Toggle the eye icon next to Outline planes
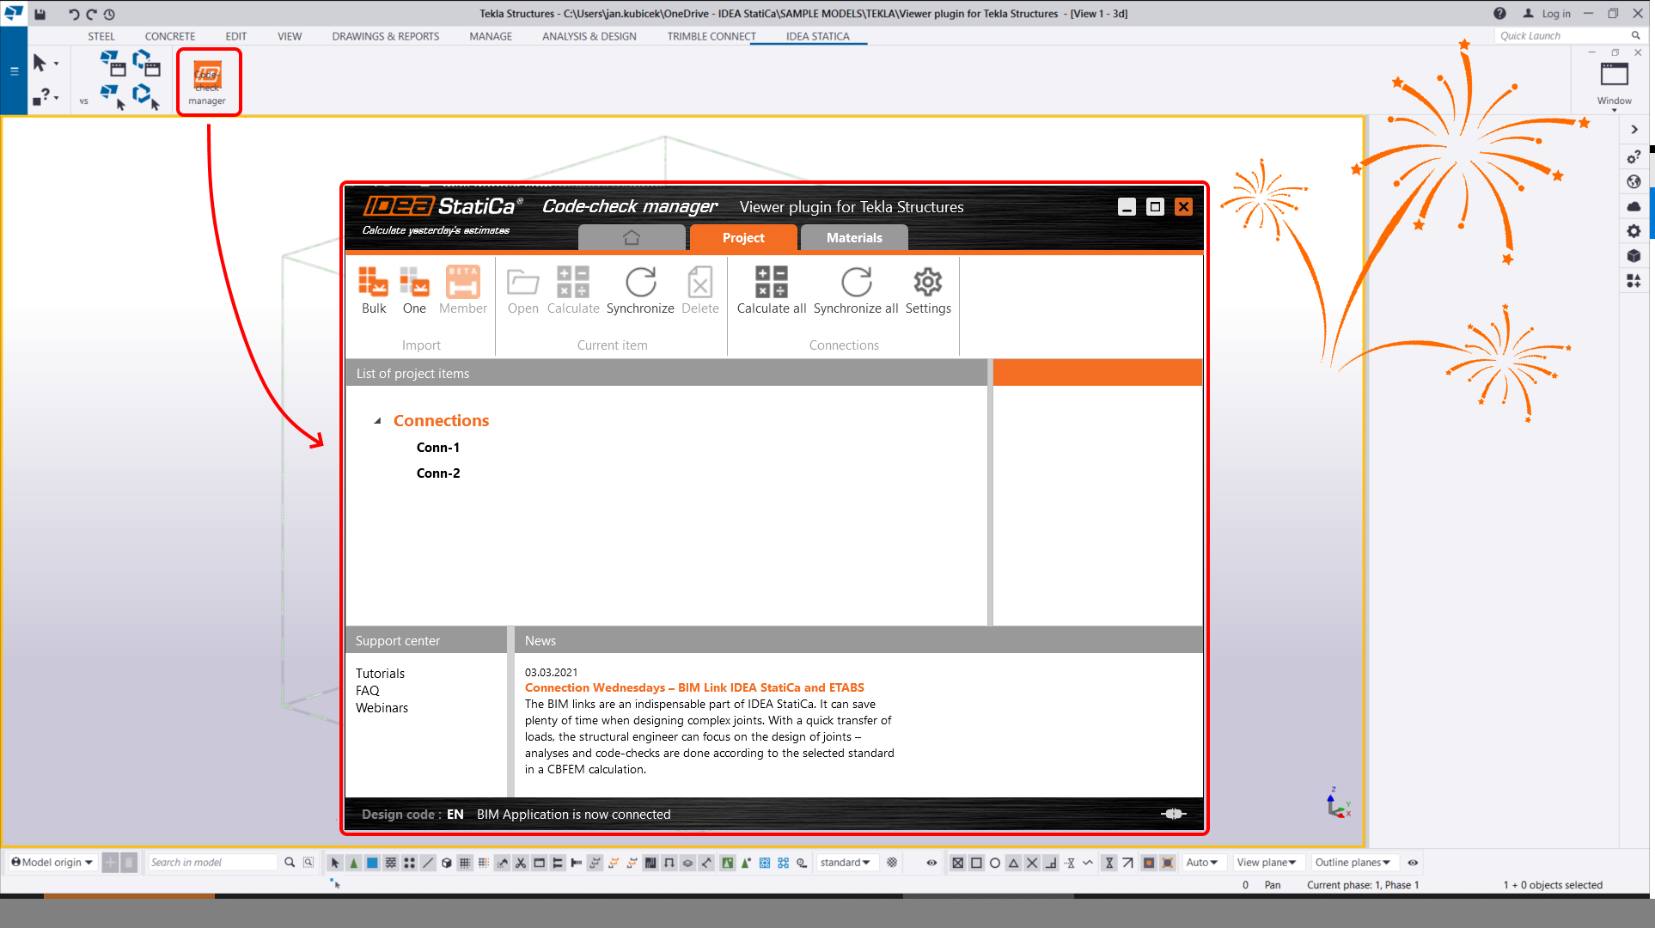 (1413, 863)
